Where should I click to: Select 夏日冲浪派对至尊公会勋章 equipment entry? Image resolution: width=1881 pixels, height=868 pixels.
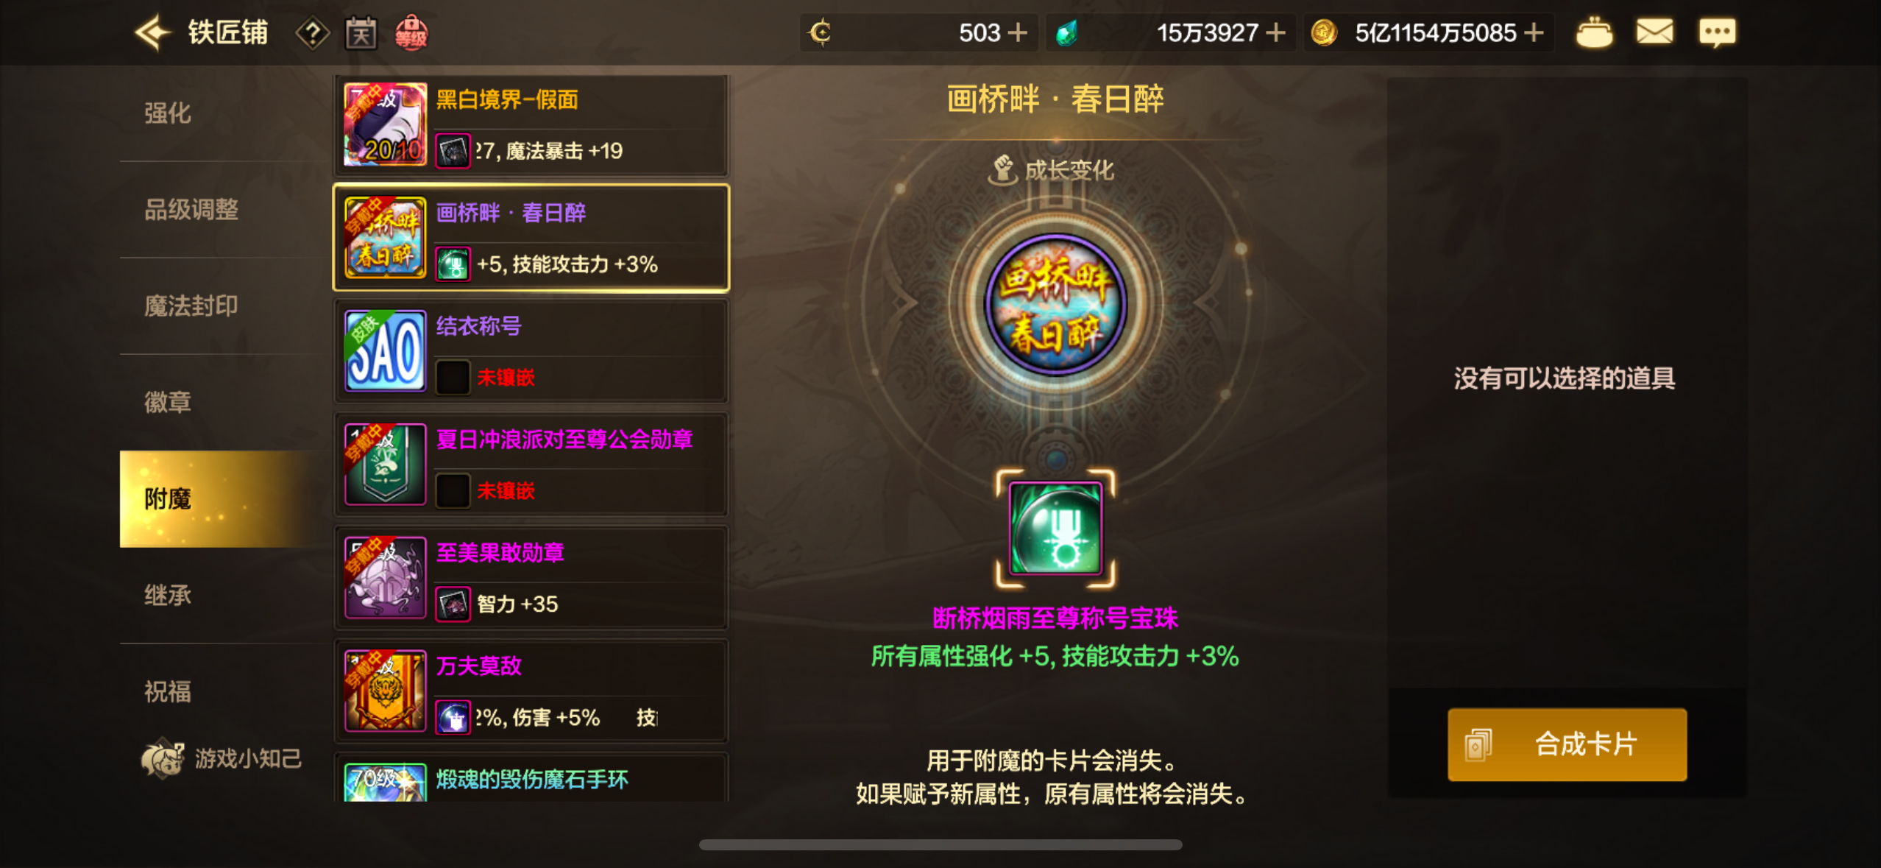pos(531,465)
